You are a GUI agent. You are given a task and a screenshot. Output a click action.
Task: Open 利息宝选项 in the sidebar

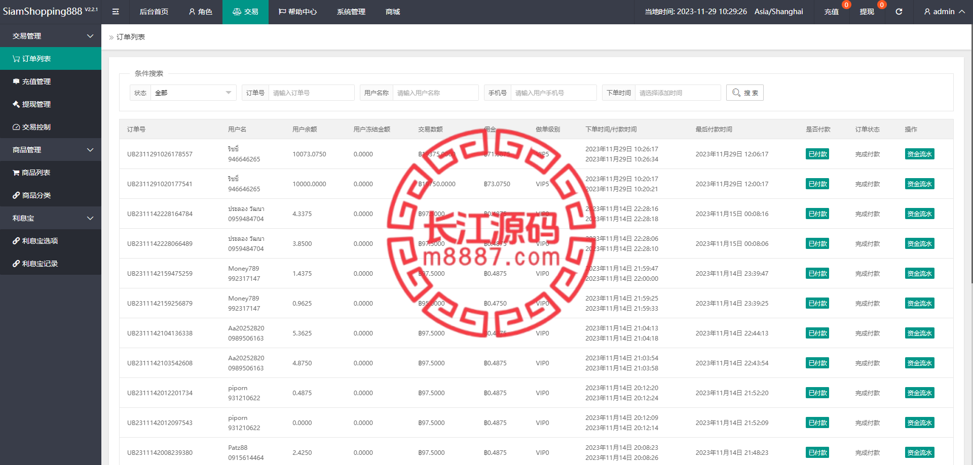(x=51, y=241)
